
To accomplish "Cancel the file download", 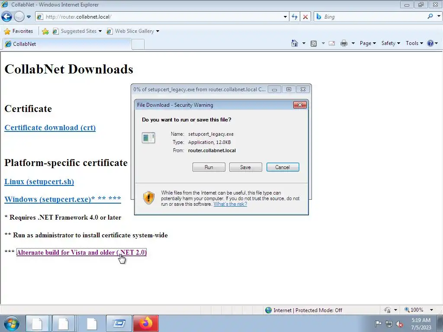I will click(282, 167).
